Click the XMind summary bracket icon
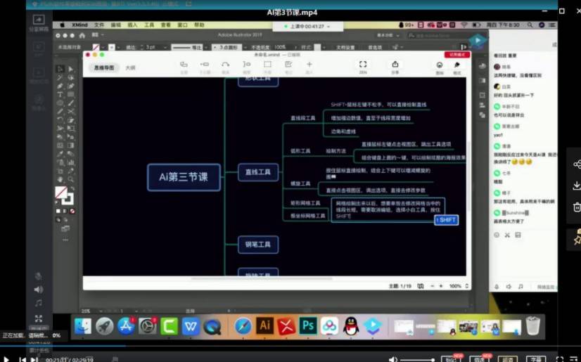581x362 pixels. [246, 64]
